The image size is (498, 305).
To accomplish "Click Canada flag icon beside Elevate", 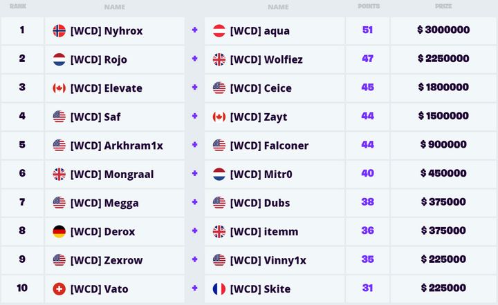I will [59, 88].
